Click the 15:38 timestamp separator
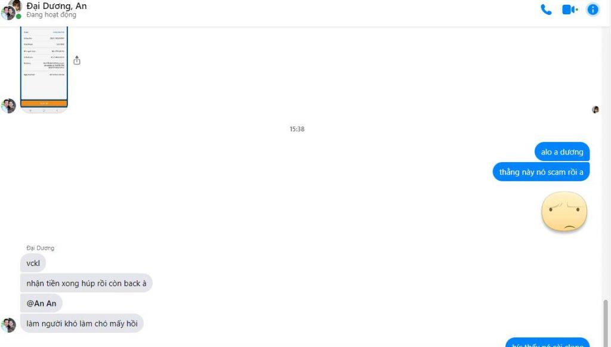 [297, 129]
